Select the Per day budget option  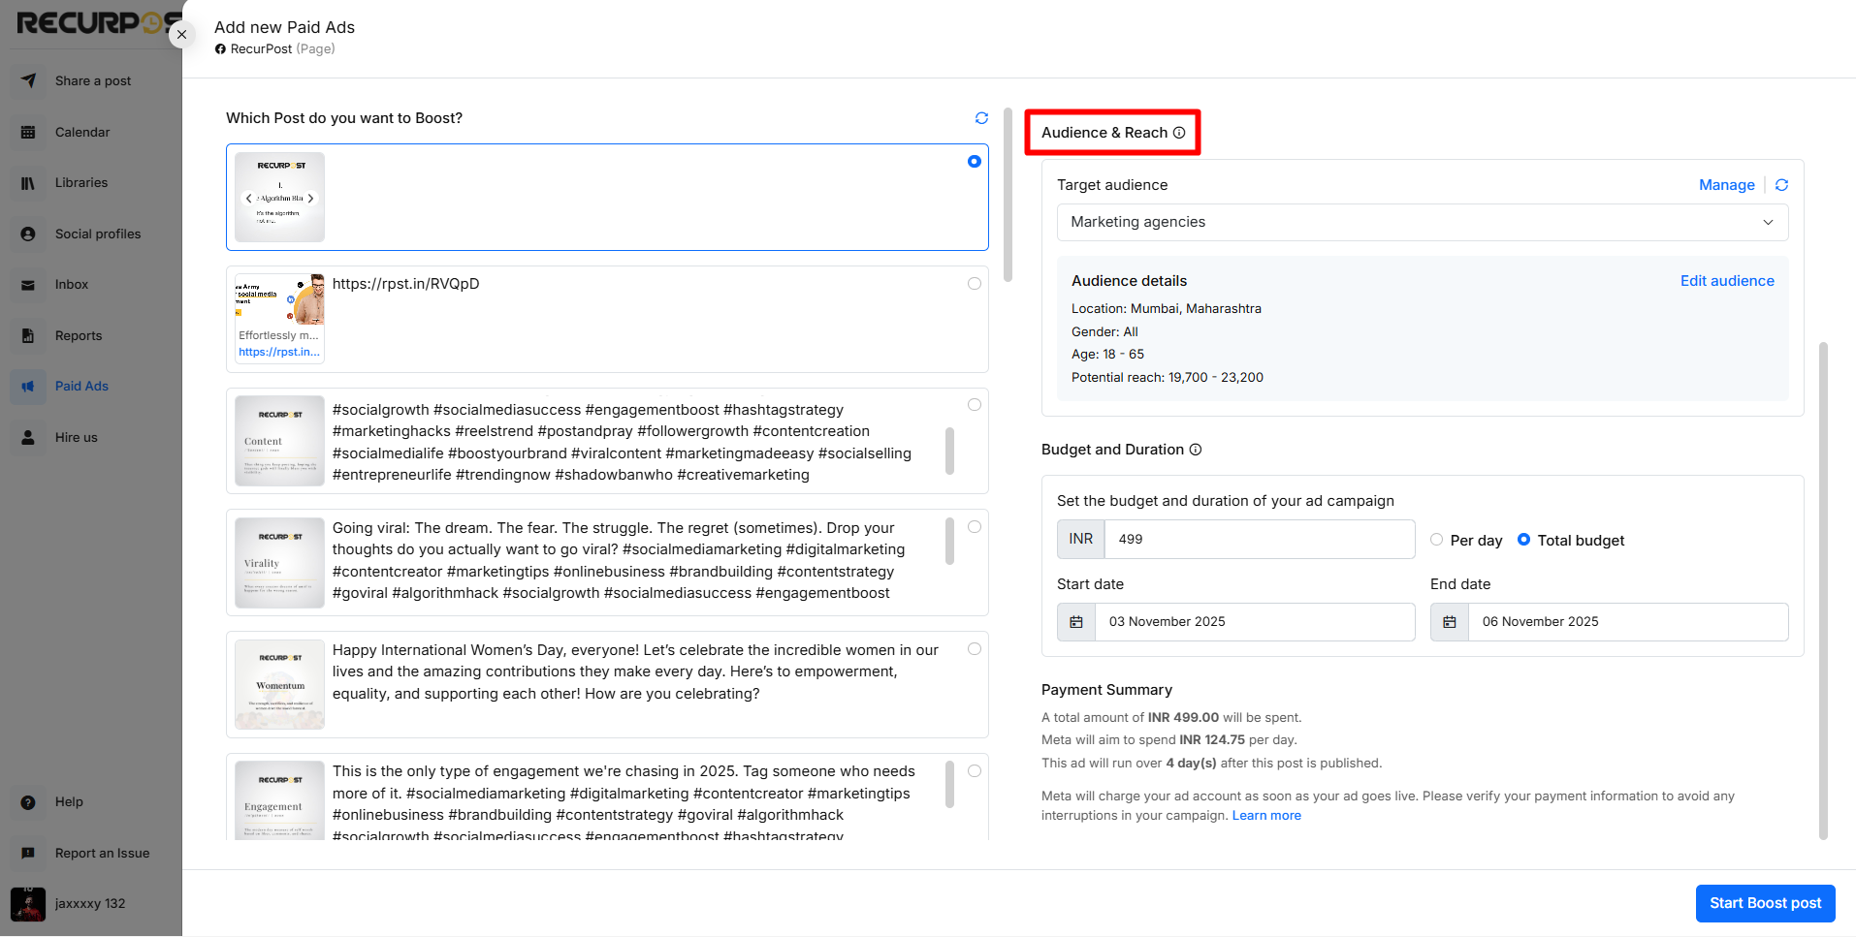pos(1436,540)
